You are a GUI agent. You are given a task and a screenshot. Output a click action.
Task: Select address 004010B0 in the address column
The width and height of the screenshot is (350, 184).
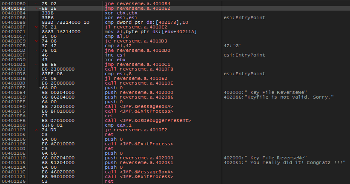(14, 3)
